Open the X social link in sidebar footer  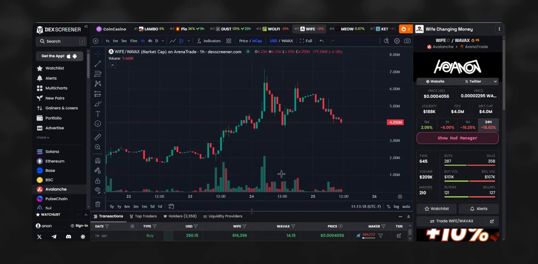point(39,236)
